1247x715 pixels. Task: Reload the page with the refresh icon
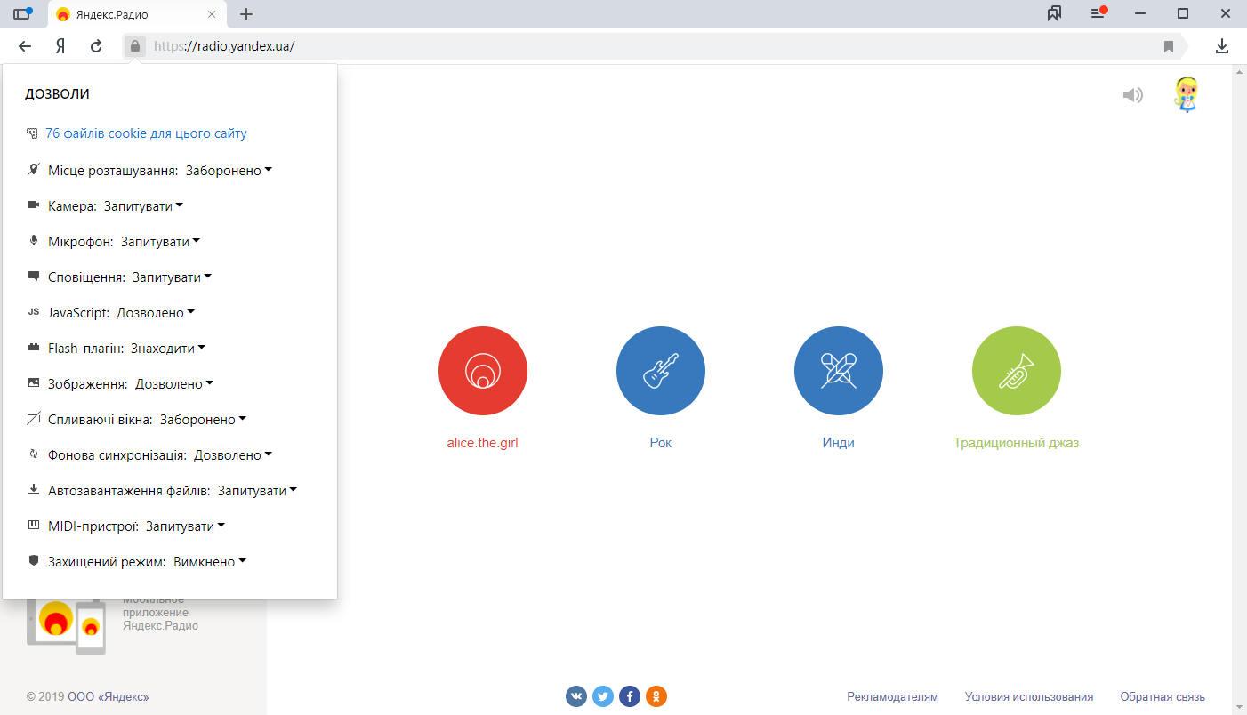tap(96, 46)
